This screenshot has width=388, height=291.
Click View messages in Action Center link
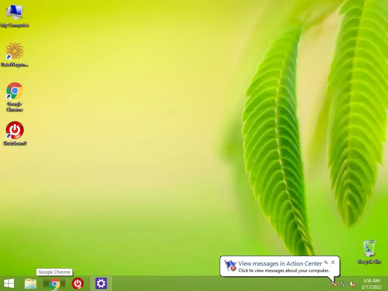(x=280, y=264)
